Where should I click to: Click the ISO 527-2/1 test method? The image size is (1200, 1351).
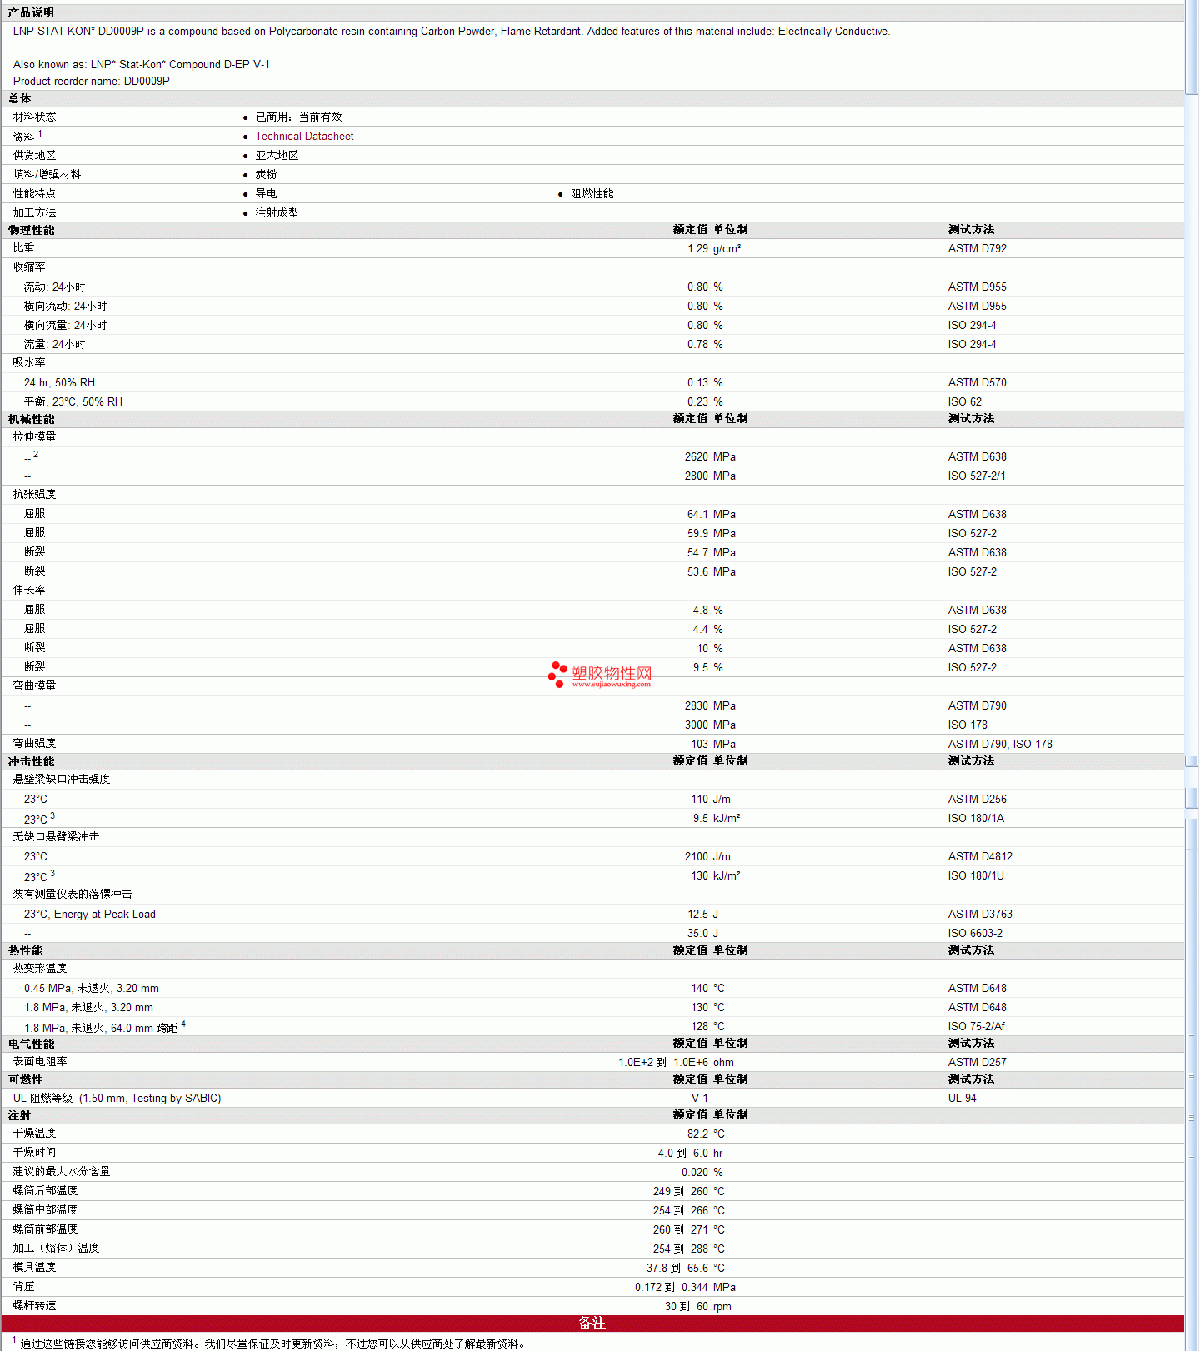977,476
